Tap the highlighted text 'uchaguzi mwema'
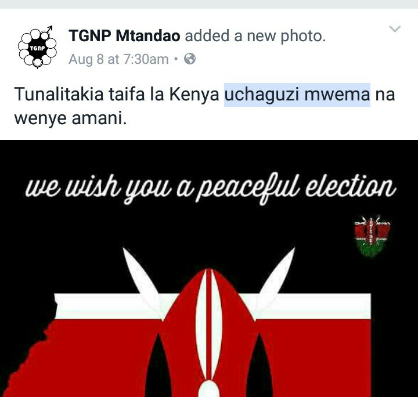The width and height of the screenshot is (418, 397). coord(297,95)
